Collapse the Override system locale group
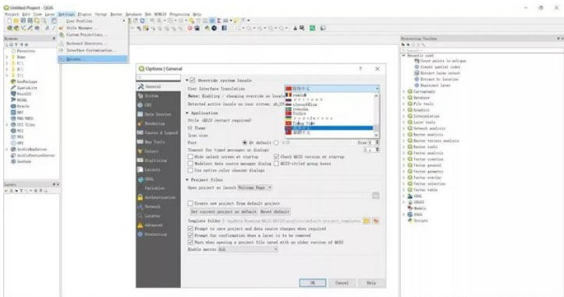564x297 pixels. click(x=187, y=80)
